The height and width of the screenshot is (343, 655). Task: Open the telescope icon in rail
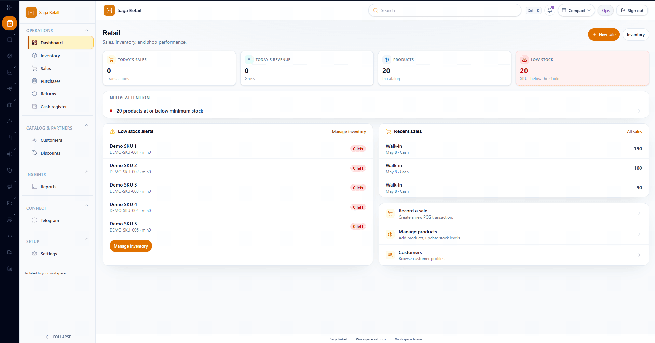(x=10, y=89)
